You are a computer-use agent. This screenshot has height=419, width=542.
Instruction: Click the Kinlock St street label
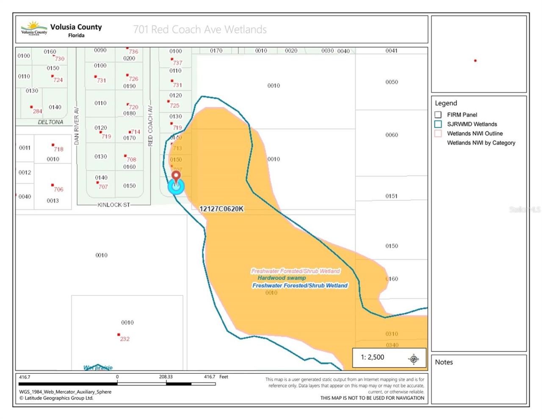114,205
